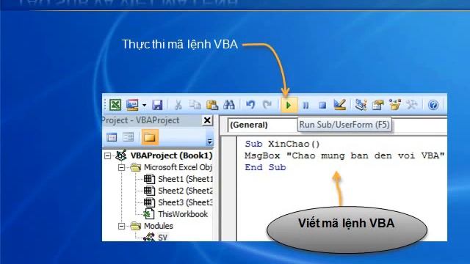Select Microsoft Excel Objects folder
The width and height of the screenshot is (470, 264).
point(178,167)
